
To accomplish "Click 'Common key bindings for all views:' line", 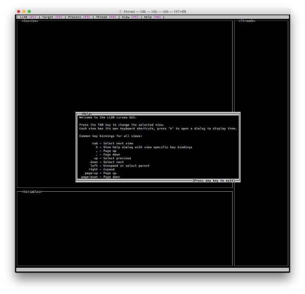I will 111,136.
